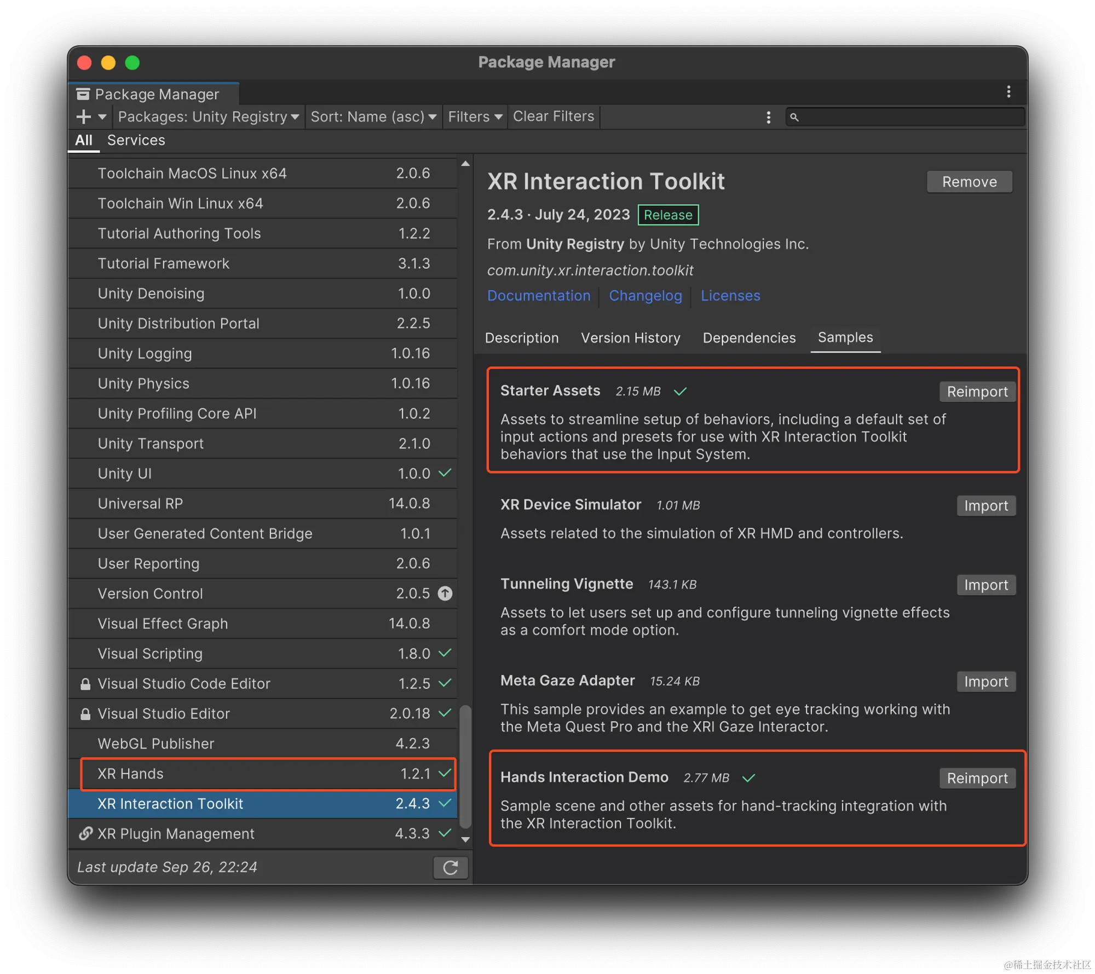Click the search magnifier icon
The height and width of the screenshot is (974, 1095).
[x=794, y=117]
